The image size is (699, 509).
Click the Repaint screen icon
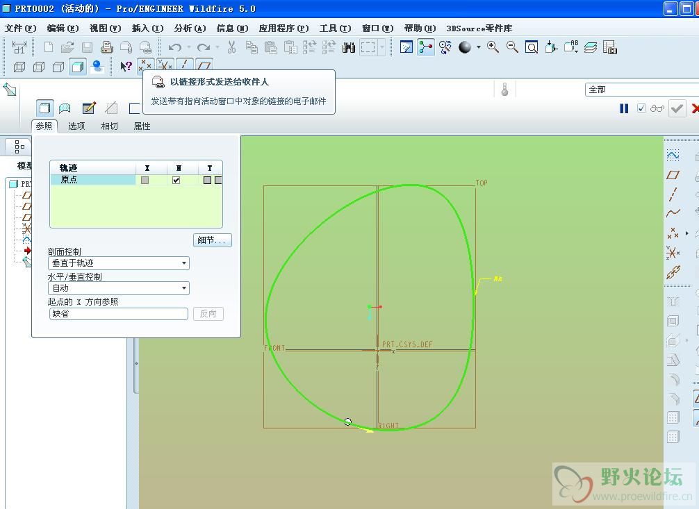coord(406,47)
